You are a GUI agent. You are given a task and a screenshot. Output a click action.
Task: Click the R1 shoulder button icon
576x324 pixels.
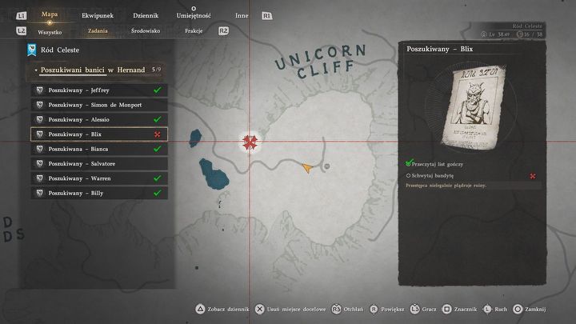[267, 16]
